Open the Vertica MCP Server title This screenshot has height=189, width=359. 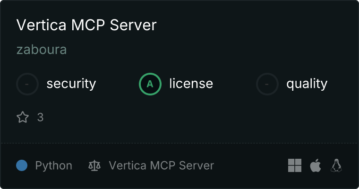pos(86,25)
